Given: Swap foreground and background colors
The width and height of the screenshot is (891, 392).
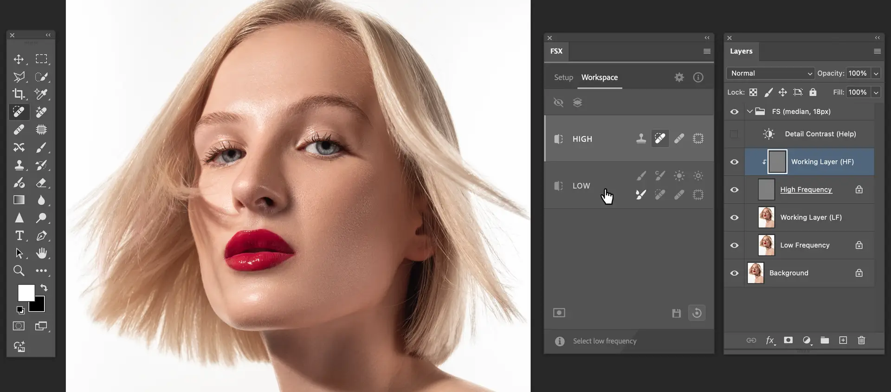Looking at the screenshot, I should click(x=44, y=288).
